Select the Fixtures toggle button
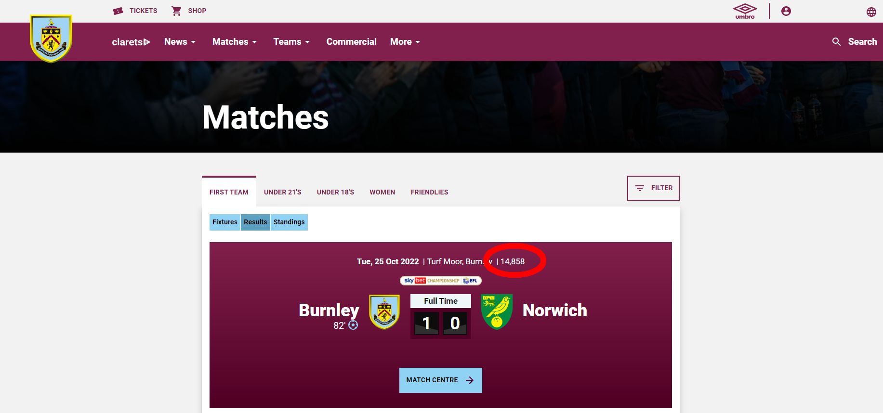This screenshot has height=413, width=883. click(x=225, y=222)
